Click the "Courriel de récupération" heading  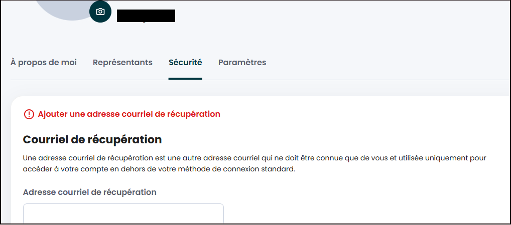(92, 139)
